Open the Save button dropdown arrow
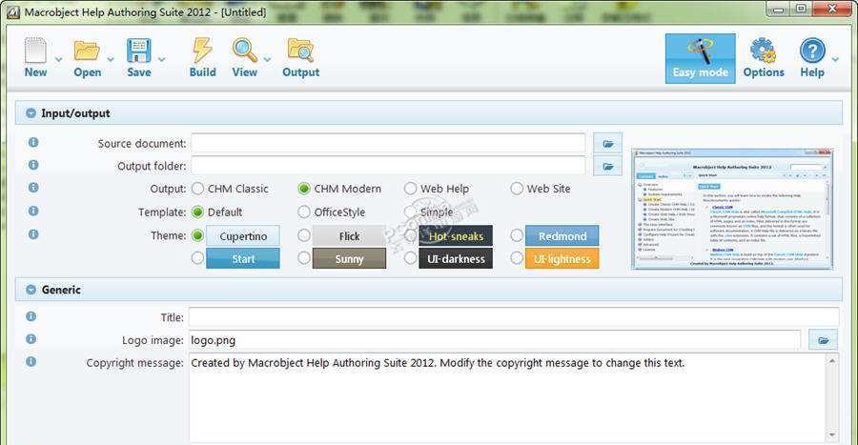The height and width of the screenshot is (445, 858). (x=161, y=59)
